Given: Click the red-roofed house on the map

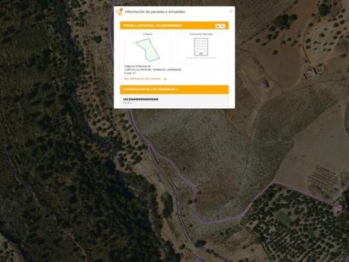Looking at the screenshot, I should (x=337, y=210).
